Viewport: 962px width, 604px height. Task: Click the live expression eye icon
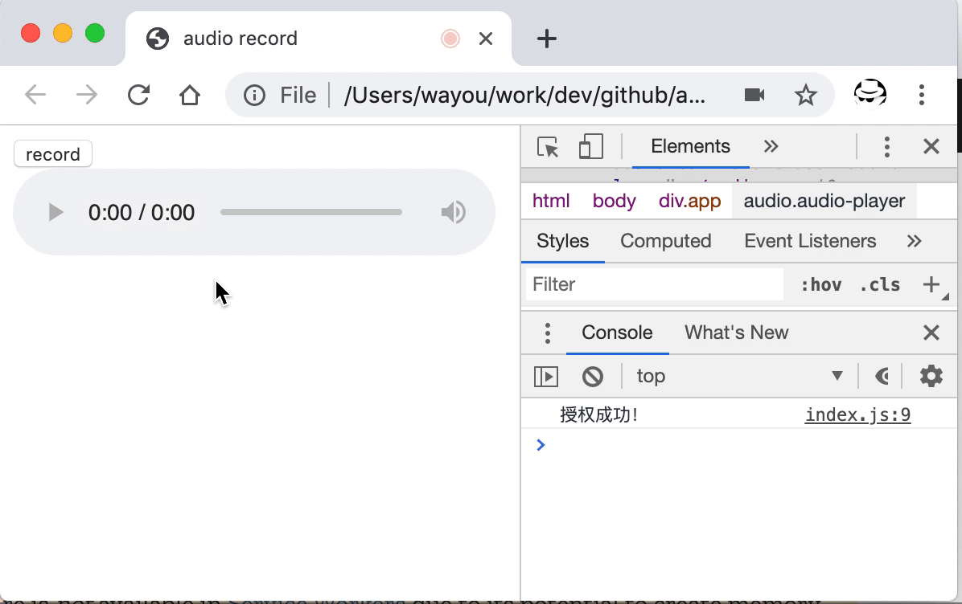click(x=882, y=376)
